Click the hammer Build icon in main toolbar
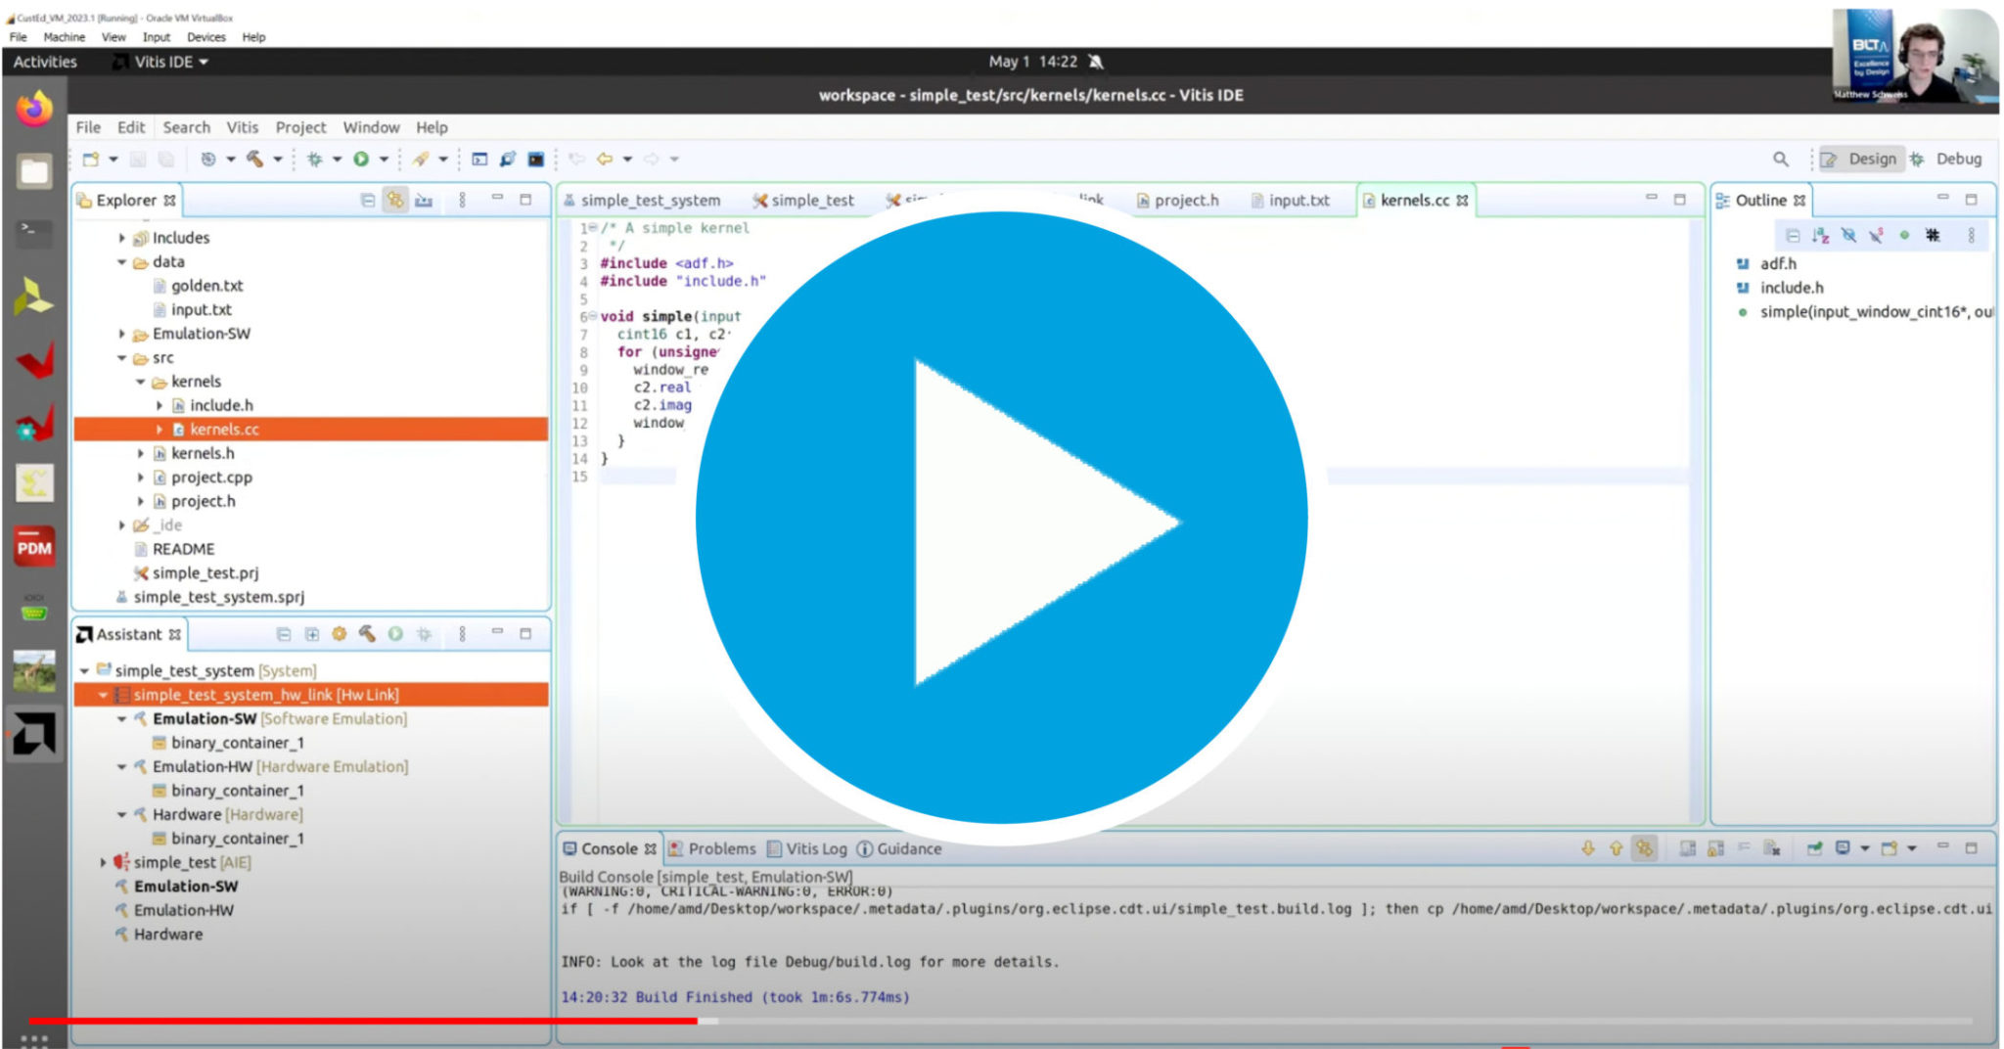2004x1049 pixels. pos(255,159)
